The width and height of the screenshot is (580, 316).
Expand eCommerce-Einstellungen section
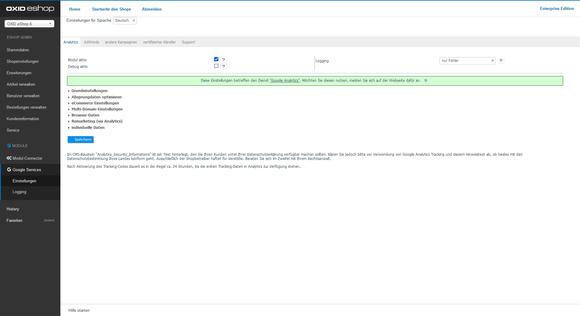tap(95, 103)
